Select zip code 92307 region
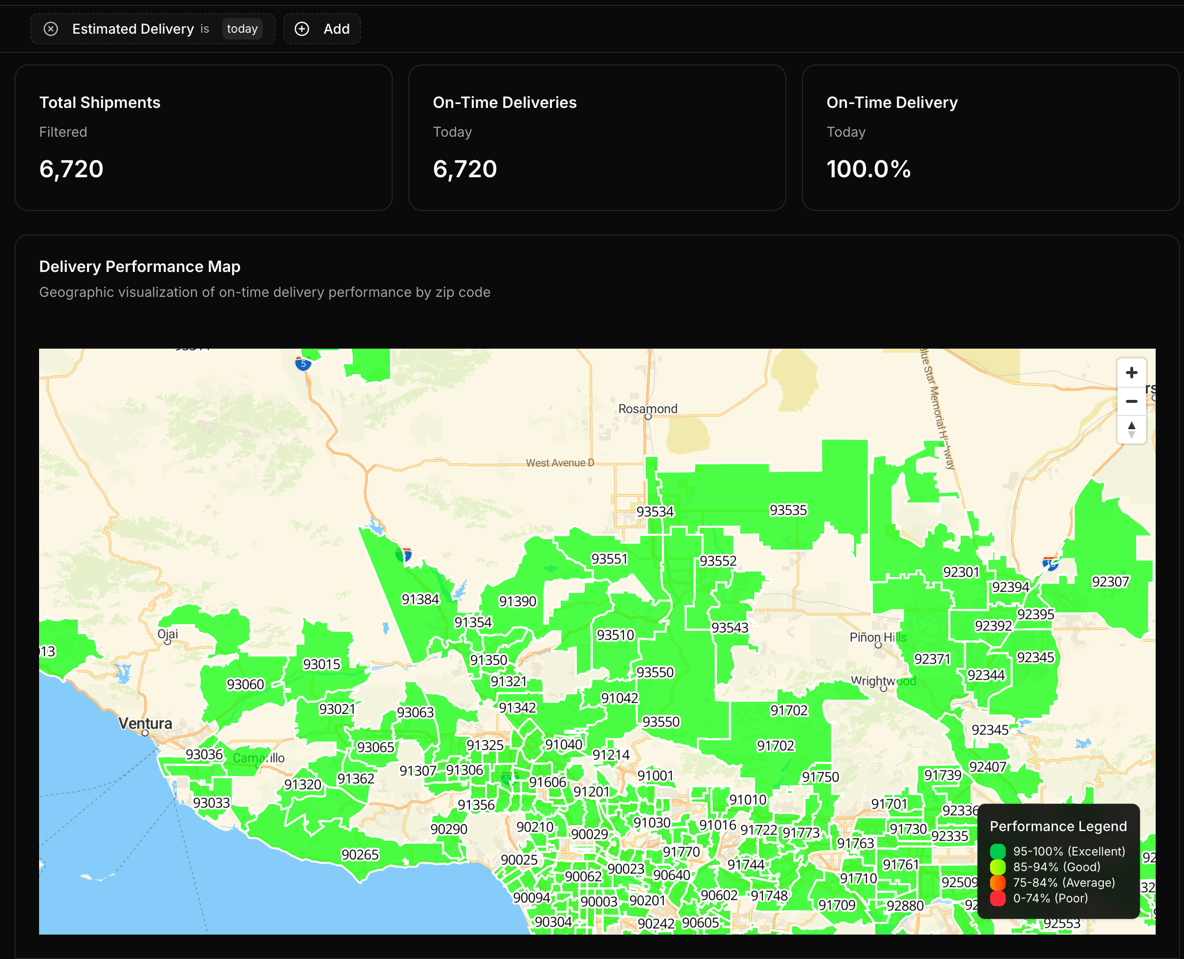The height and width of the screenshot is (959, 1184). pyautogui.click(x=1110, y=582)
